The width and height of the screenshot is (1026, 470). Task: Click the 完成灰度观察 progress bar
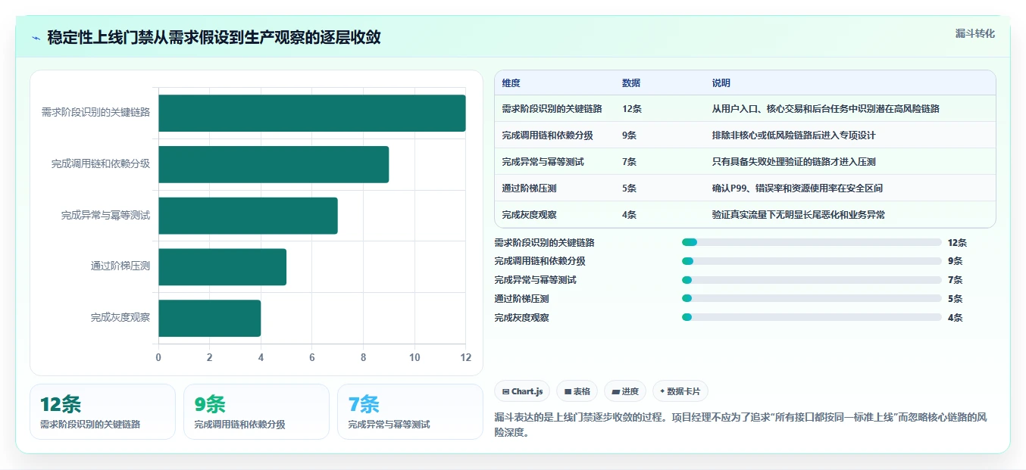[x=812, y=317]
